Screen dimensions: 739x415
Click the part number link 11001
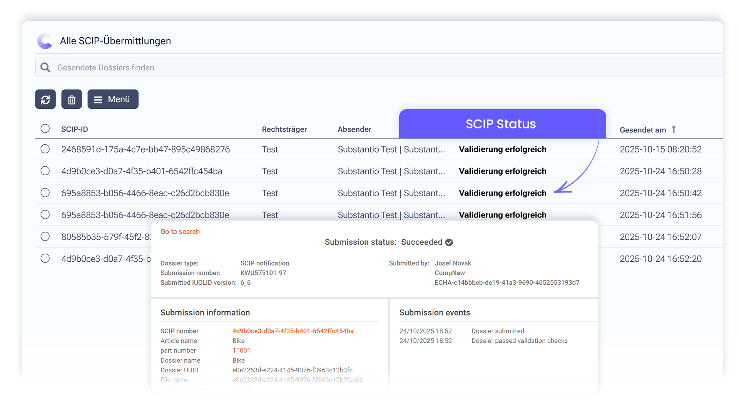tap(241, 350)
